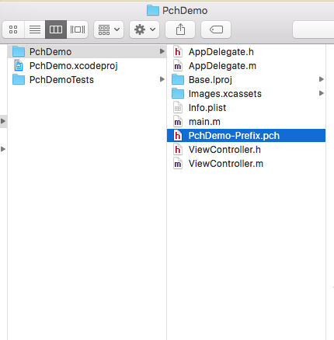The image size is (334, 340).
Task: Click the PchDemo row disclosure arrow
Action: tap(162, 51)
